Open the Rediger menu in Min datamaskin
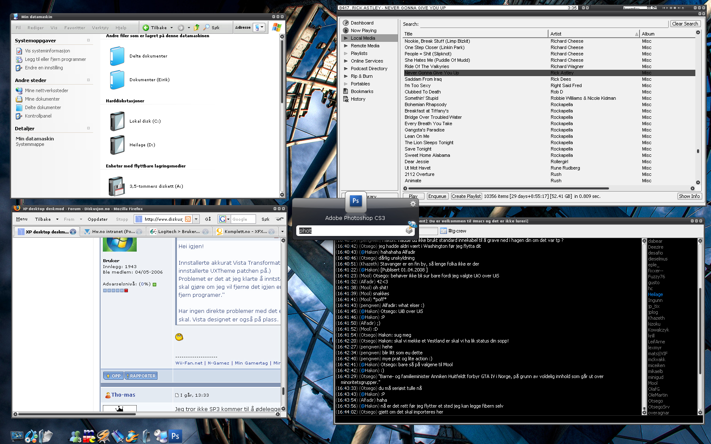Image resolution: width=711 pixels, height=444 pixels. [x=36, y=27]
